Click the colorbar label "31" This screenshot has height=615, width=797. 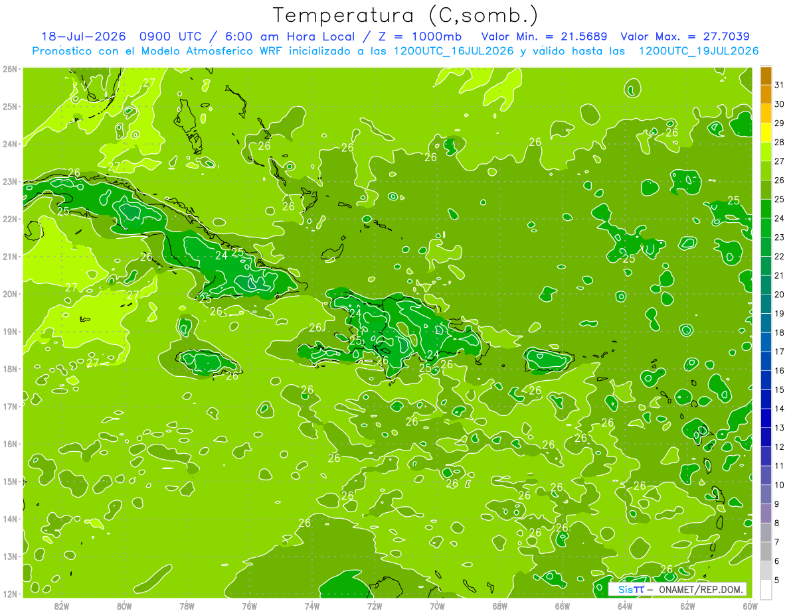pos(779,85)
